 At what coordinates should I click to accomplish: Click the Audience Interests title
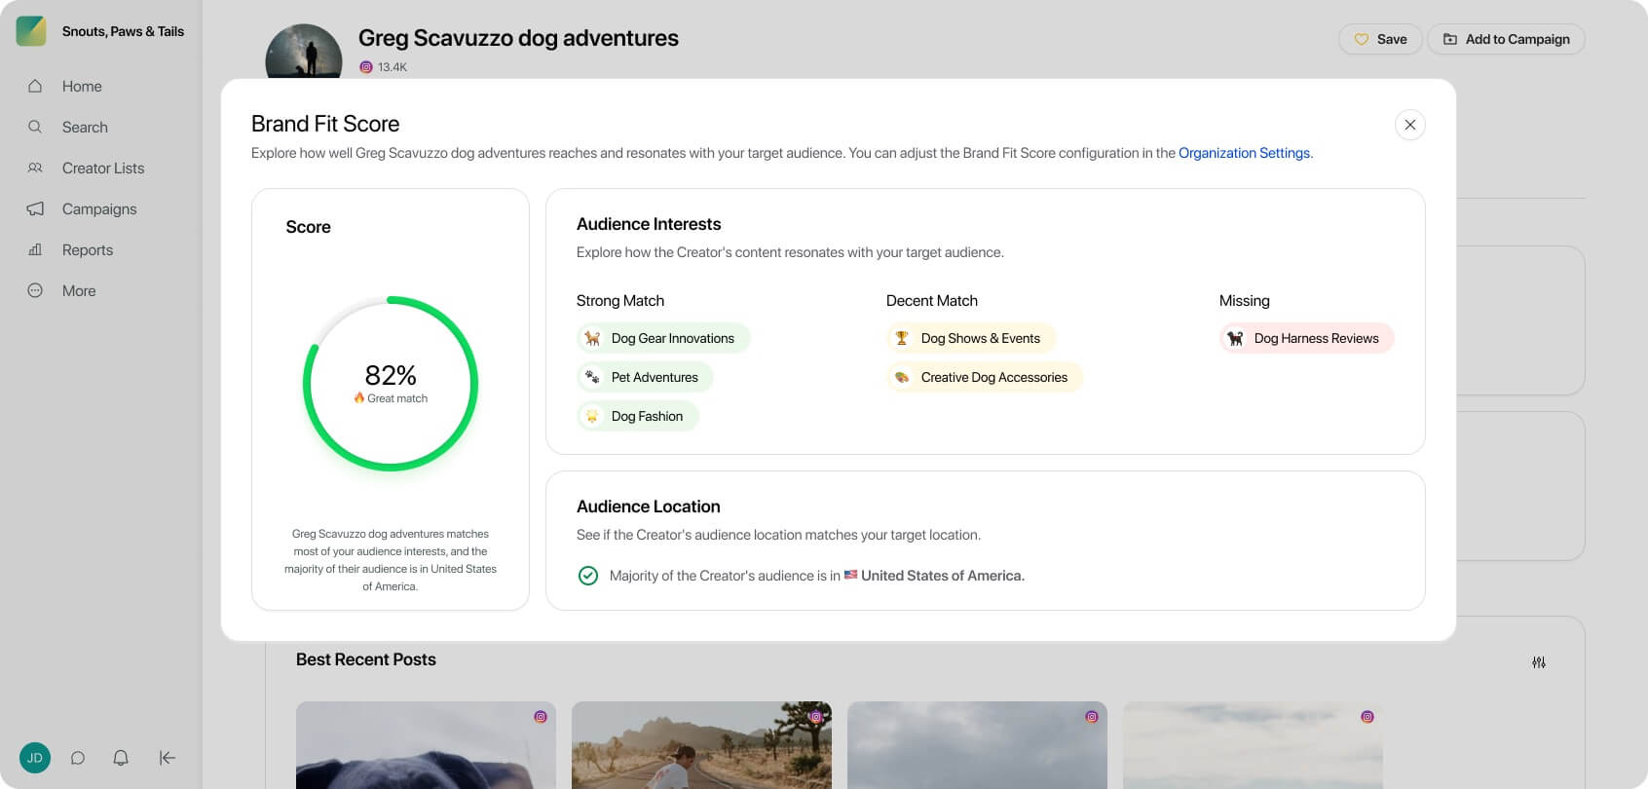(649, 224)
